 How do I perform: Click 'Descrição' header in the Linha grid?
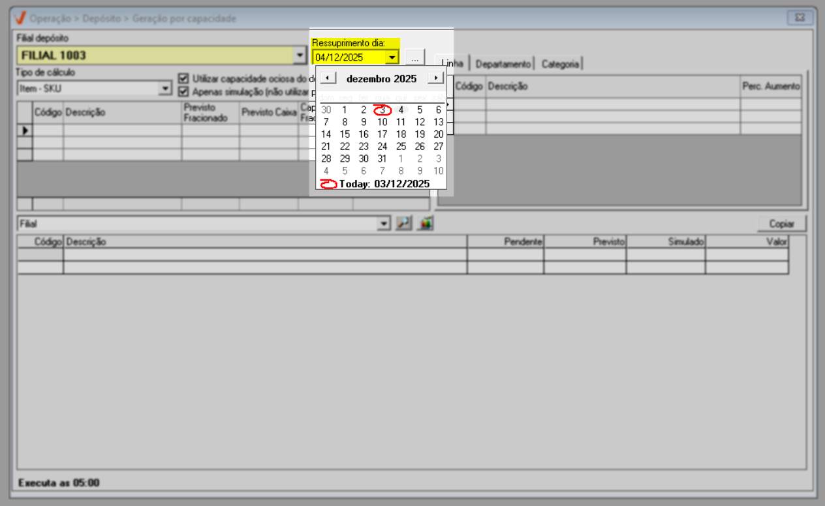tap(613, 86)
